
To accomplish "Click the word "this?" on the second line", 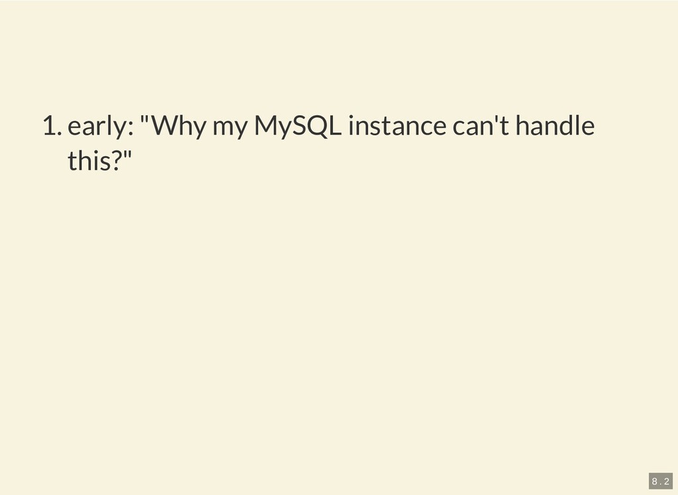I will click(95, 161).
